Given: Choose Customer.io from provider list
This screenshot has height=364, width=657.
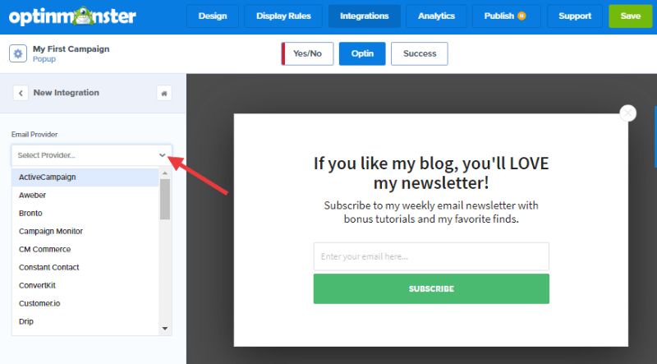Looking at the screenshot, I should coord(85,303).
